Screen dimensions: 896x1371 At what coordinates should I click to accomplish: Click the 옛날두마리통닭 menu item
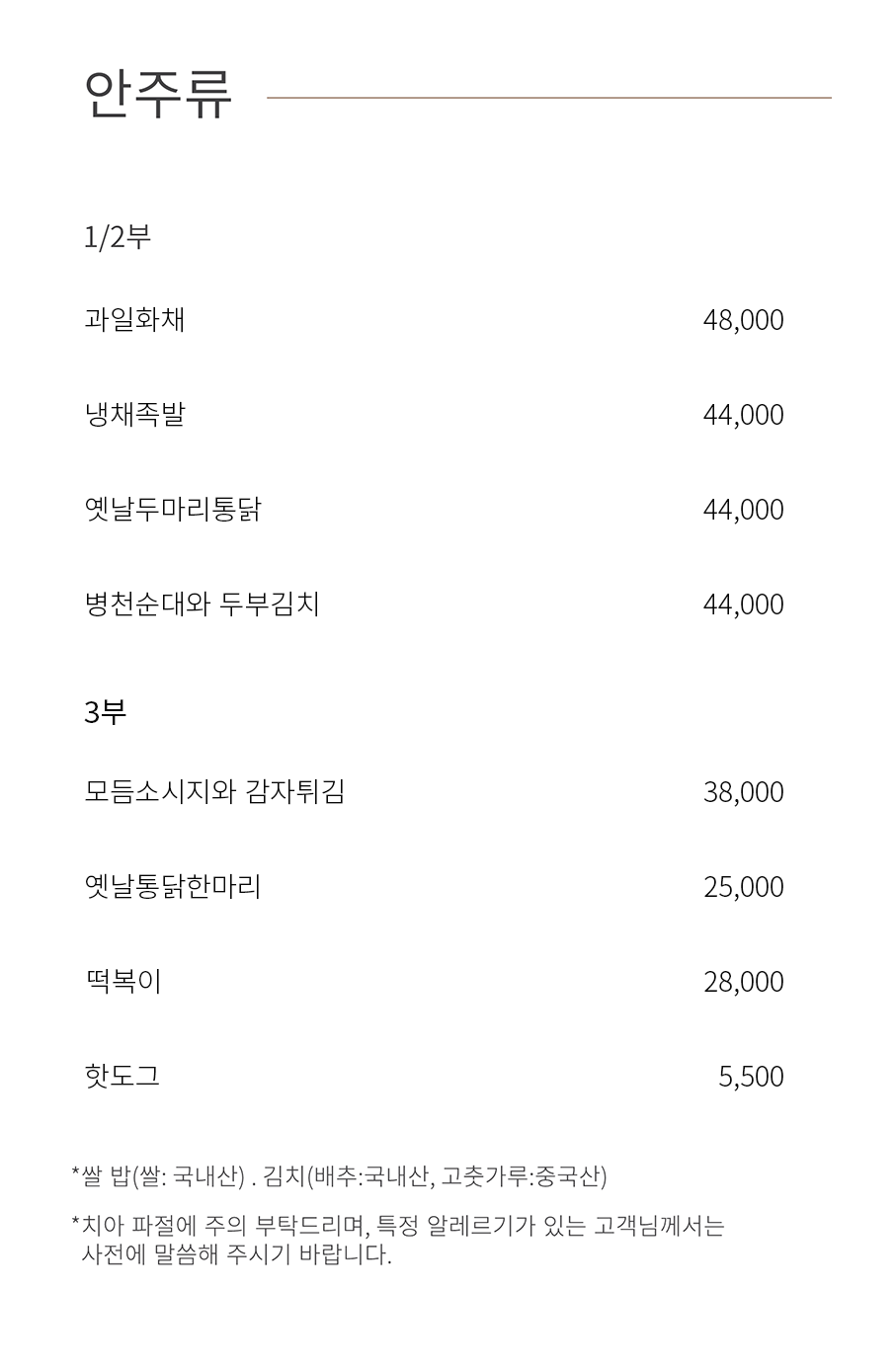click(173, 510)
